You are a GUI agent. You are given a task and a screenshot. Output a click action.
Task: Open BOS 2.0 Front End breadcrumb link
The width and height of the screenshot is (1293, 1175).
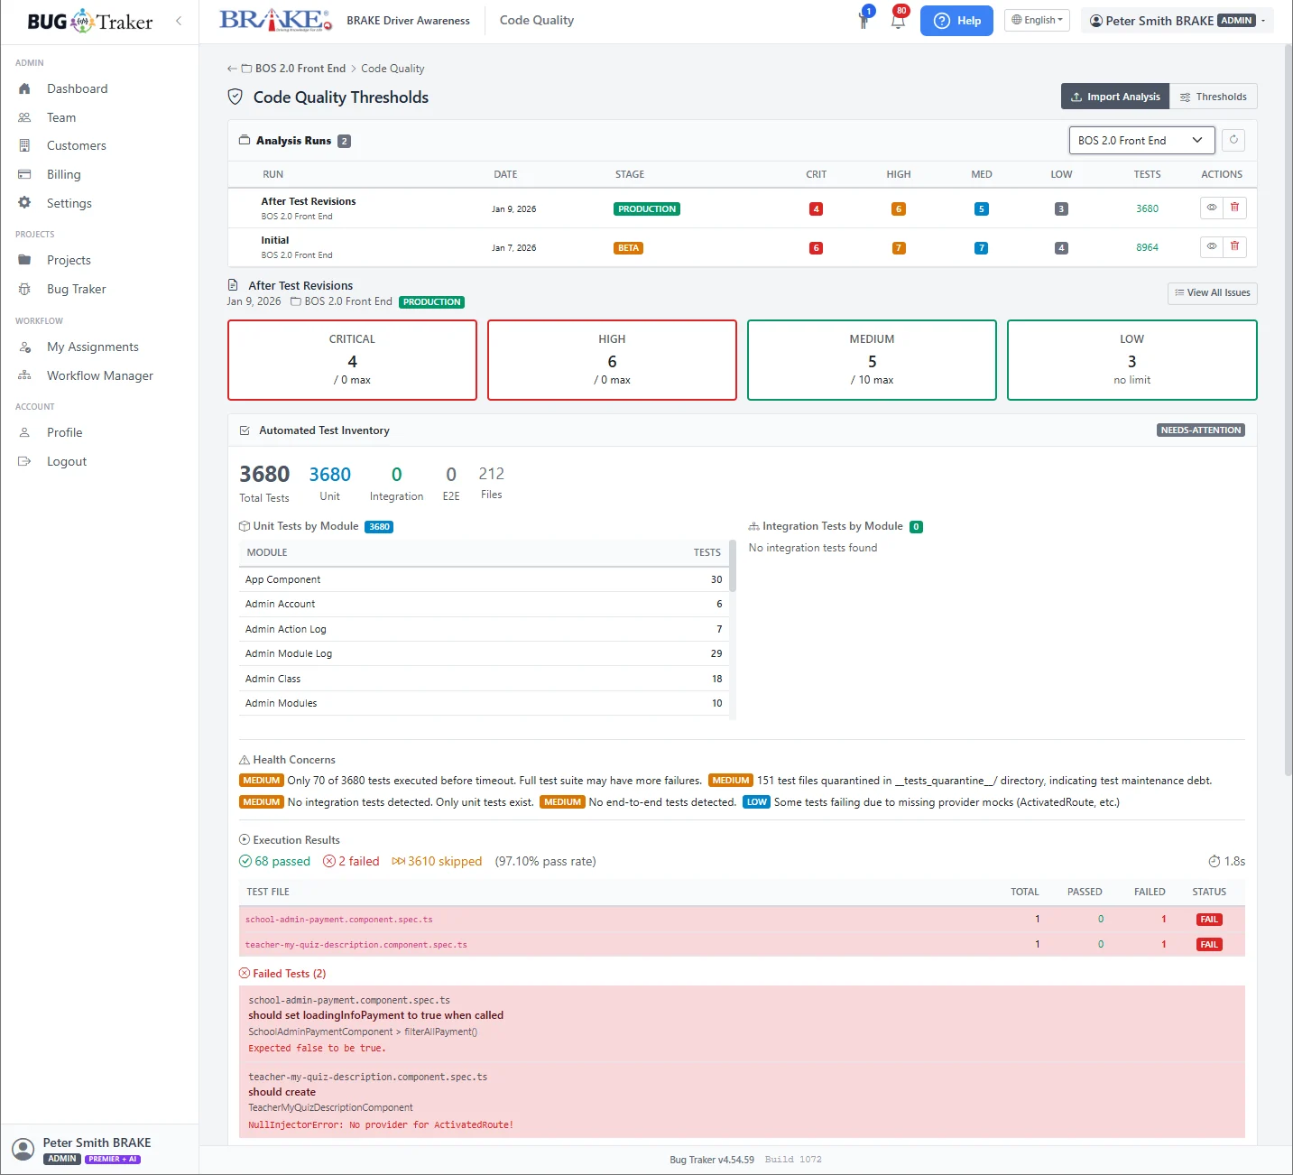pos(300,69)
